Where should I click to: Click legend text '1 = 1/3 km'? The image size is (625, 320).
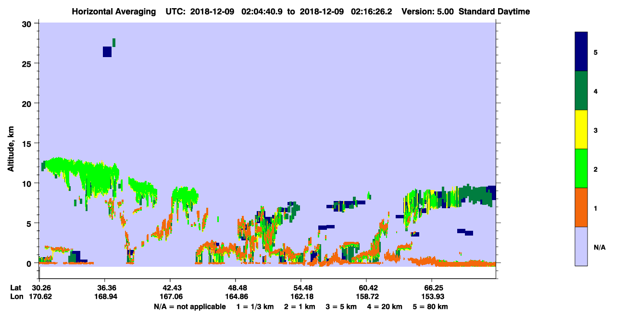tap(255, 307)
